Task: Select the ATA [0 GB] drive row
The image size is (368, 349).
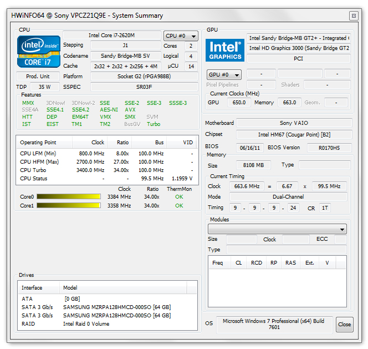Action: tap(108, 299)
